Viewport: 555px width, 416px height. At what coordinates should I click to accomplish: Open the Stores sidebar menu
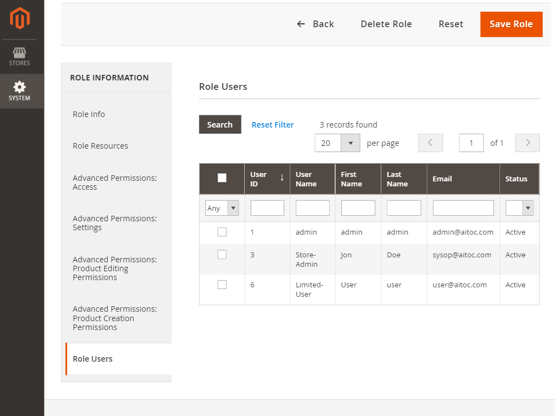point(19,57)
